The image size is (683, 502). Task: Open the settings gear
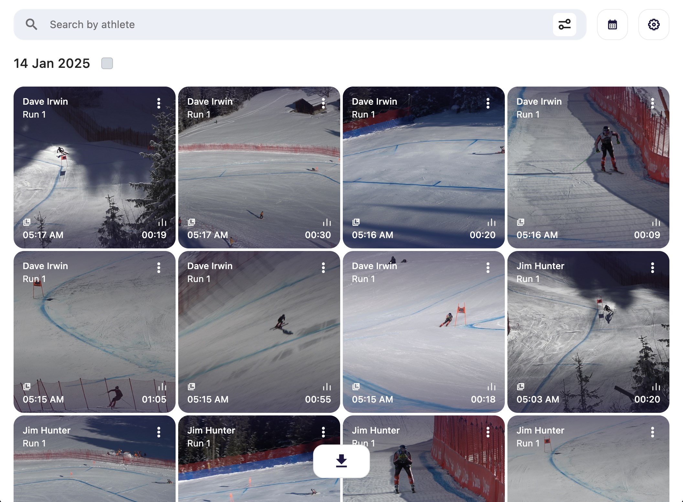coord(654,25)
